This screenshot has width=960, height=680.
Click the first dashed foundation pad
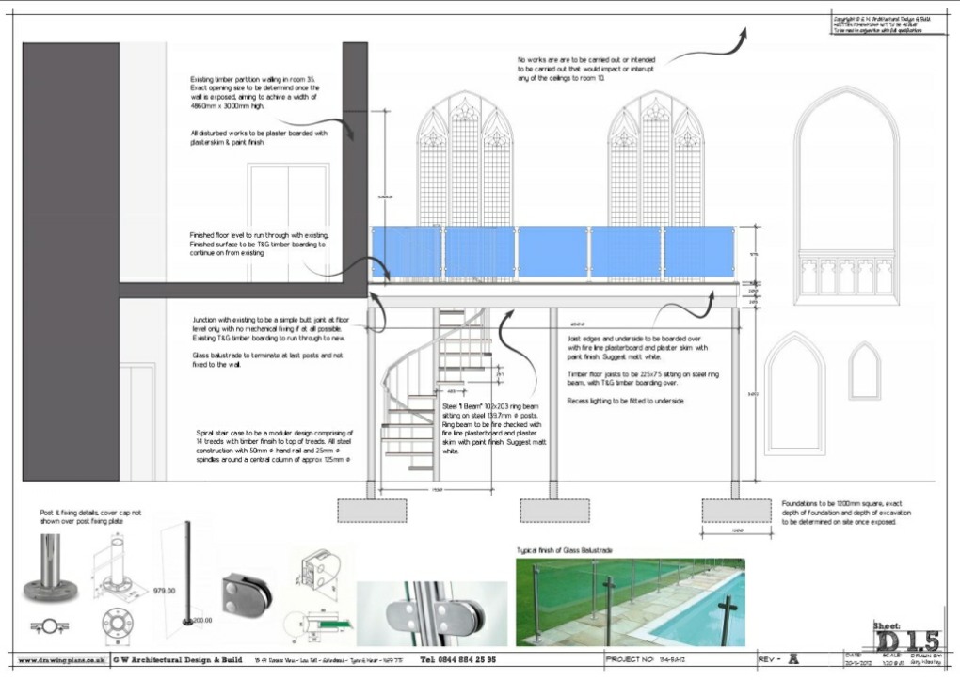pyautogui.click(x=373, y=511)
